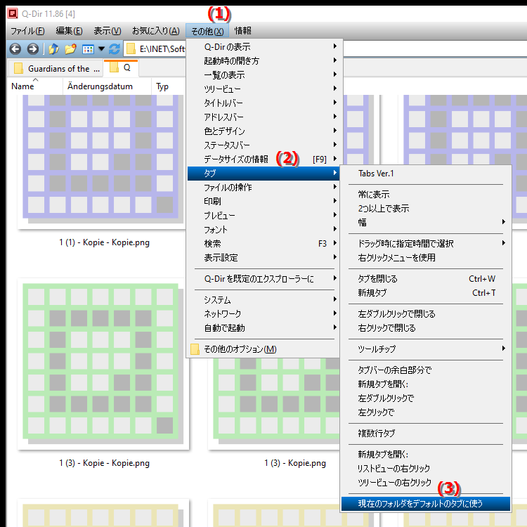527x527 pixels.
Task: Click 現在のフォルダをデフォルトのタブに使う
Action: (426, 504)
